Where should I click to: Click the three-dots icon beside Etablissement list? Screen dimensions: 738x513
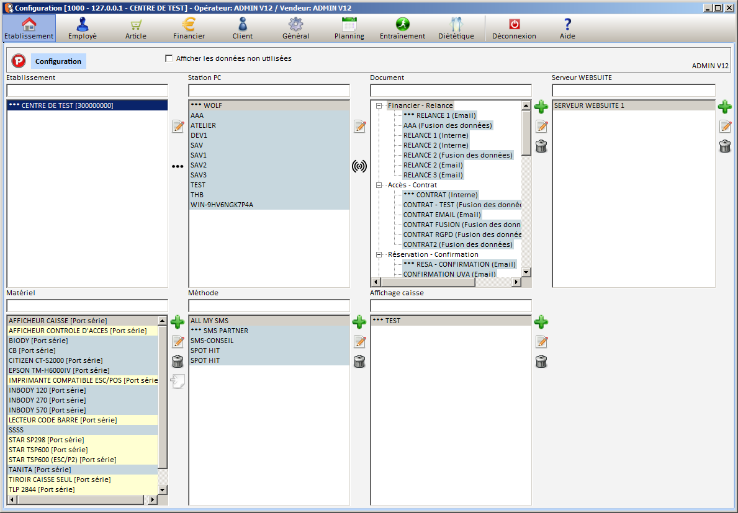coord(178,166)
